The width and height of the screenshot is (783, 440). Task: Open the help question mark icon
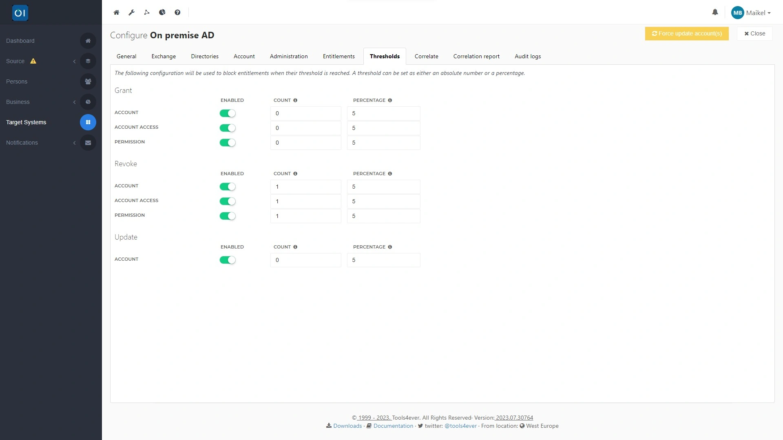pos(177,12)
